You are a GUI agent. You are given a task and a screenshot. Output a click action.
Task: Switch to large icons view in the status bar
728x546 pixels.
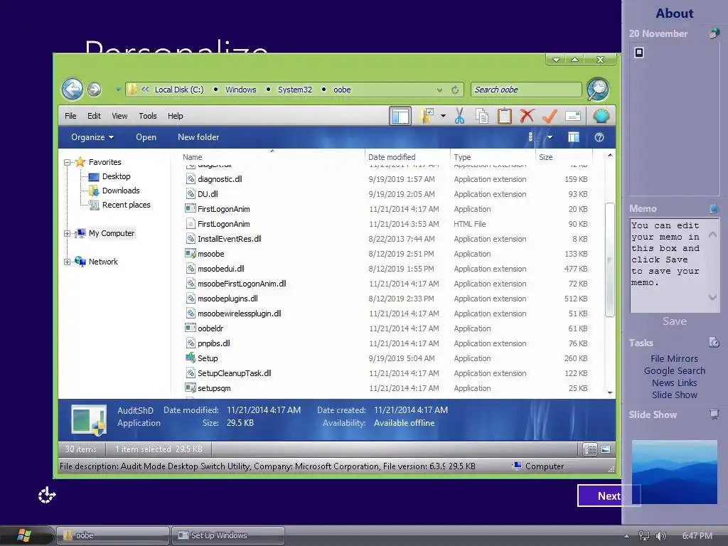click(x=606, y=449)
